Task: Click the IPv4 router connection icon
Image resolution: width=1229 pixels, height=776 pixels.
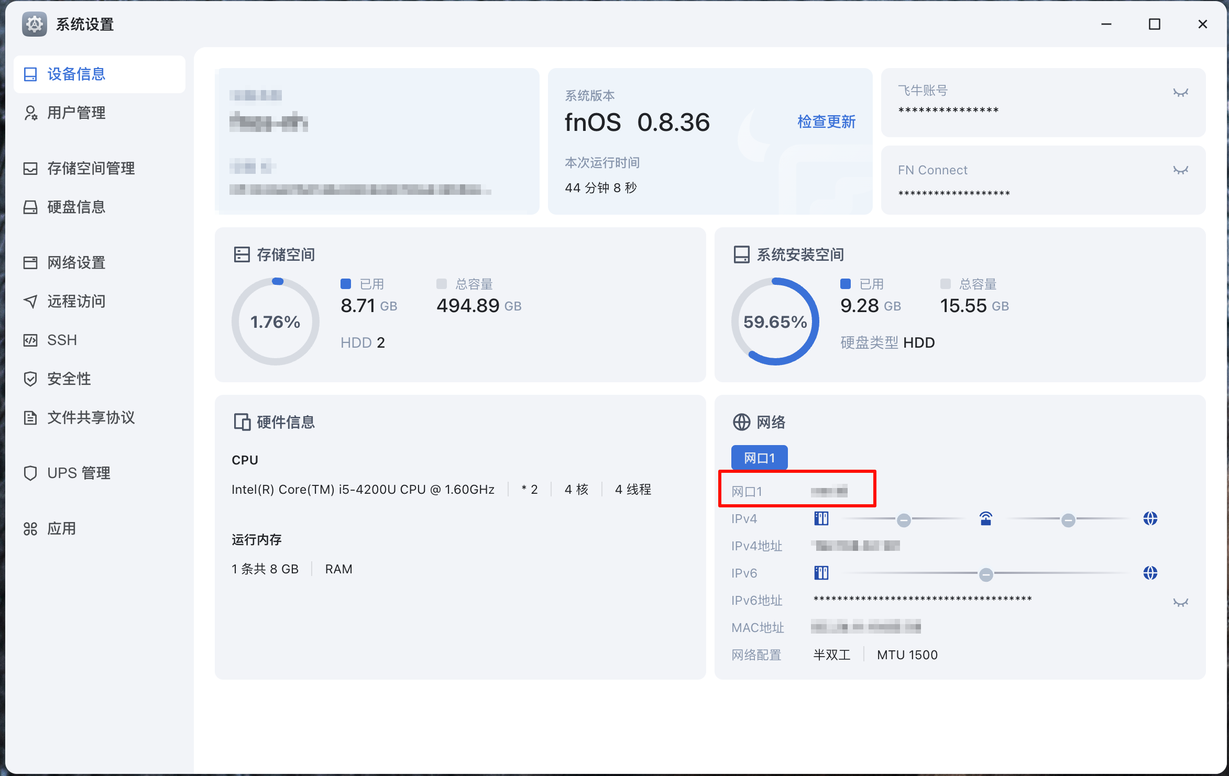Action: point(985,519)
